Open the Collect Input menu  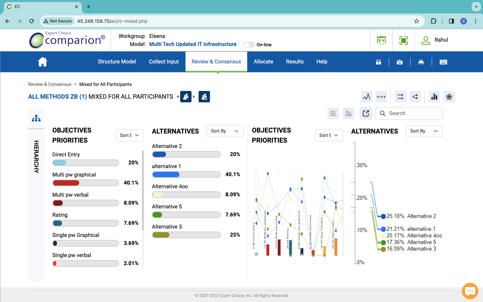coord(164,62)
